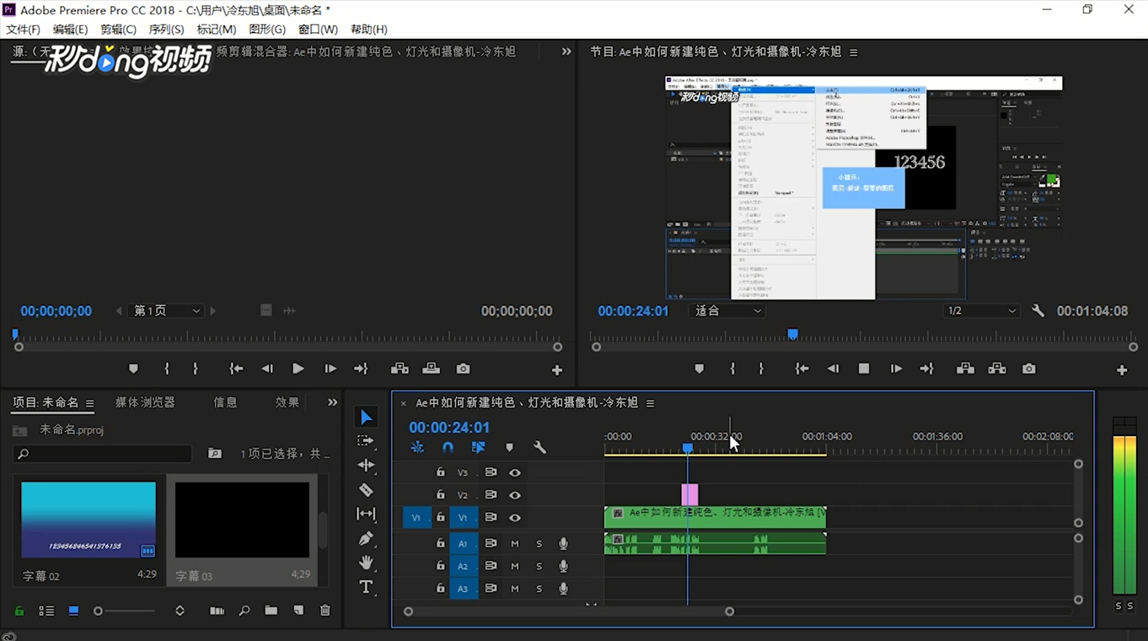Switch Project panel to list view
The width and height of the screenshot is (1148, 641).
tap(46, 611)
